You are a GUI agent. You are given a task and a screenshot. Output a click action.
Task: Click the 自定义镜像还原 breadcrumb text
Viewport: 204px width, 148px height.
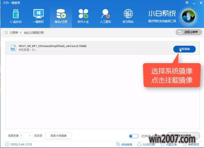(x=34, y=32)
